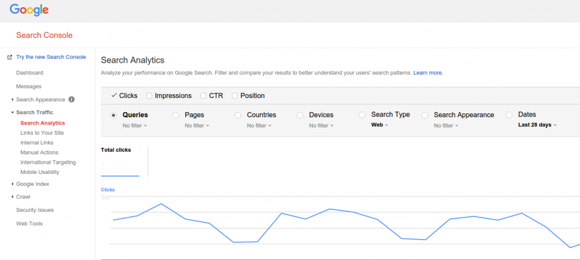This screenshot has width=580, height=260.
Task: Open Security Issues in the sidebar
Action: coord(35,210)
